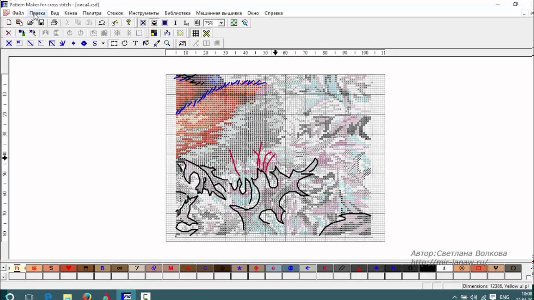This screenshot has height=300, width=534.
Task: Open the color palette squares icon
Action: tap(154, 33)
